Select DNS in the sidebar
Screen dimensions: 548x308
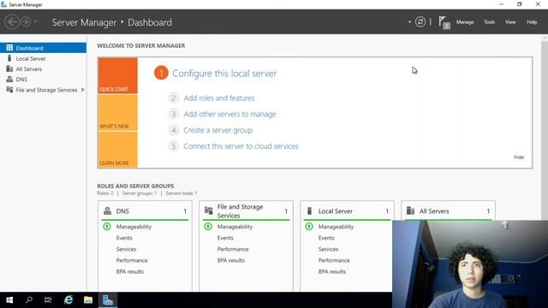click(x=43, y=80)
